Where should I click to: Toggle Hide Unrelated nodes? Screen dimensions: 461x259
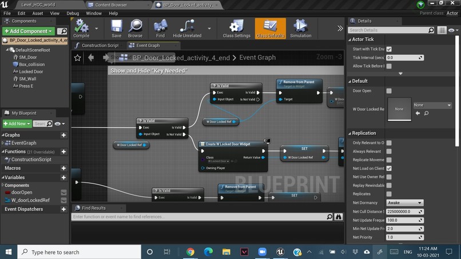[x=187, y=29]
